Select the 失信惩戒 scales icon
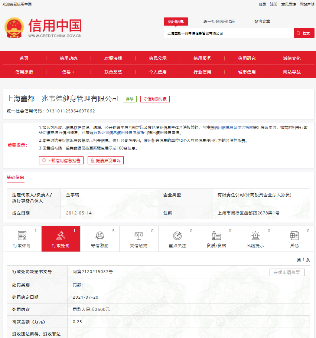 [139, 235]
